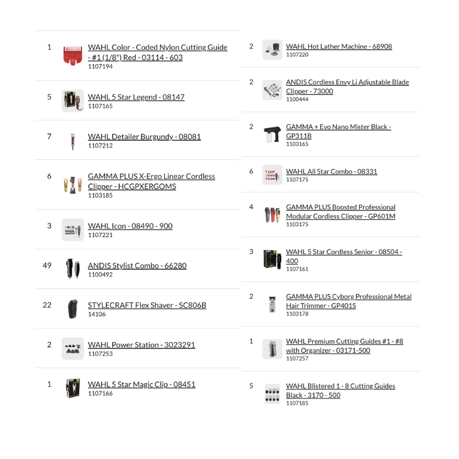Open WAHL Icon - 08490 - 900 link
The height and width of the screenshot is (459, 459).
[130, 226]
